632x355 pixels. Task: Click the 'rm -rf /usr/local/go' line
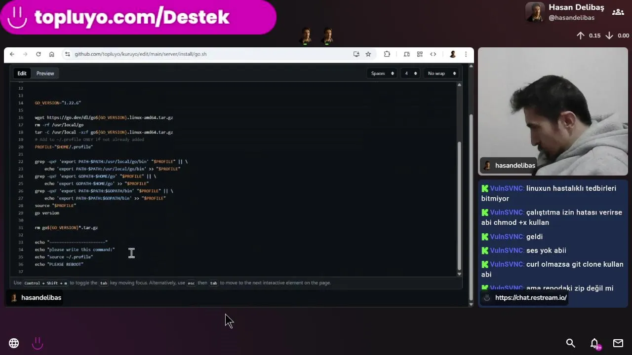coord(59,125)
